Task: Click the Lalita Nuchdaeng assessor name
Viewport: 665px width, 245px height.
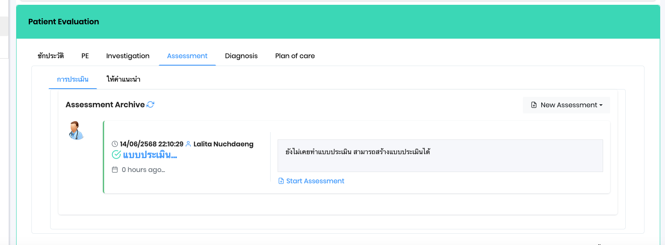Action: tap(224, 144)
